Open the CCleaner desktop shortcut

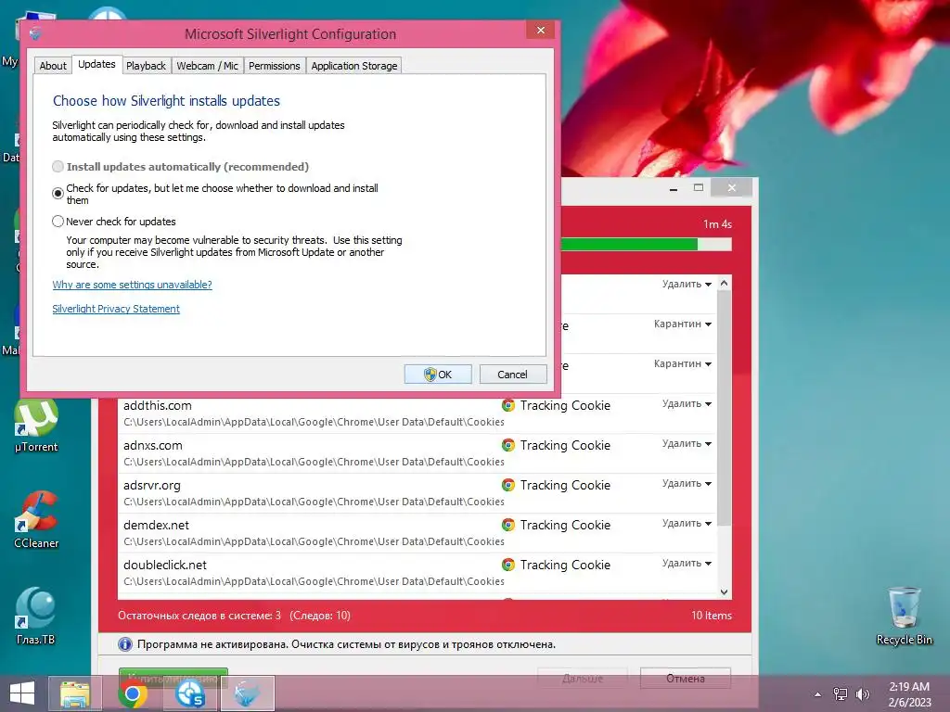pos(36,520)
